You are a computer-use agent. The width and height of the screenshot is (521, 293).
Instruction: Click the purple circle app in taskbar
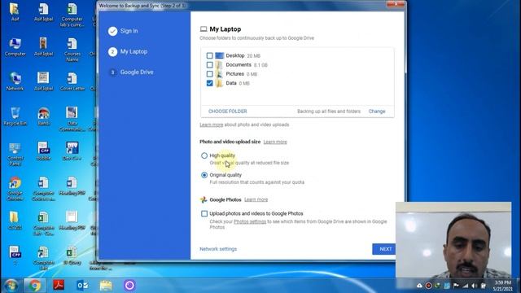129,286
